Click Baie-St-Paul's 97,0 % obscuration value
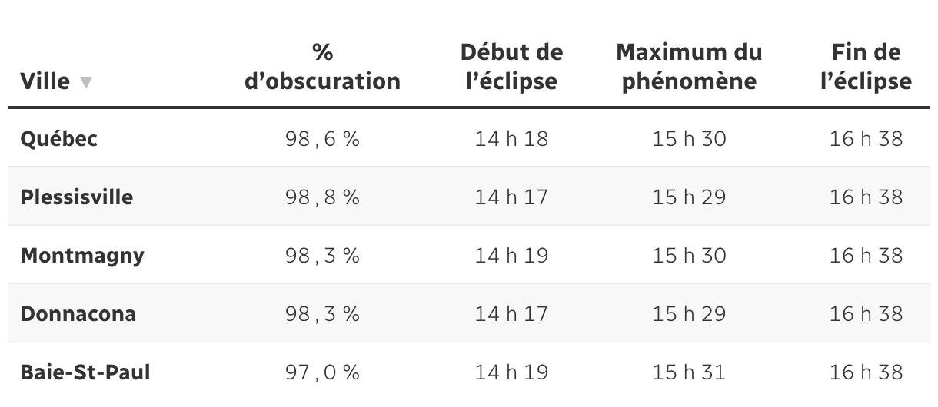 pyautogui.click(x=322, y=372)
